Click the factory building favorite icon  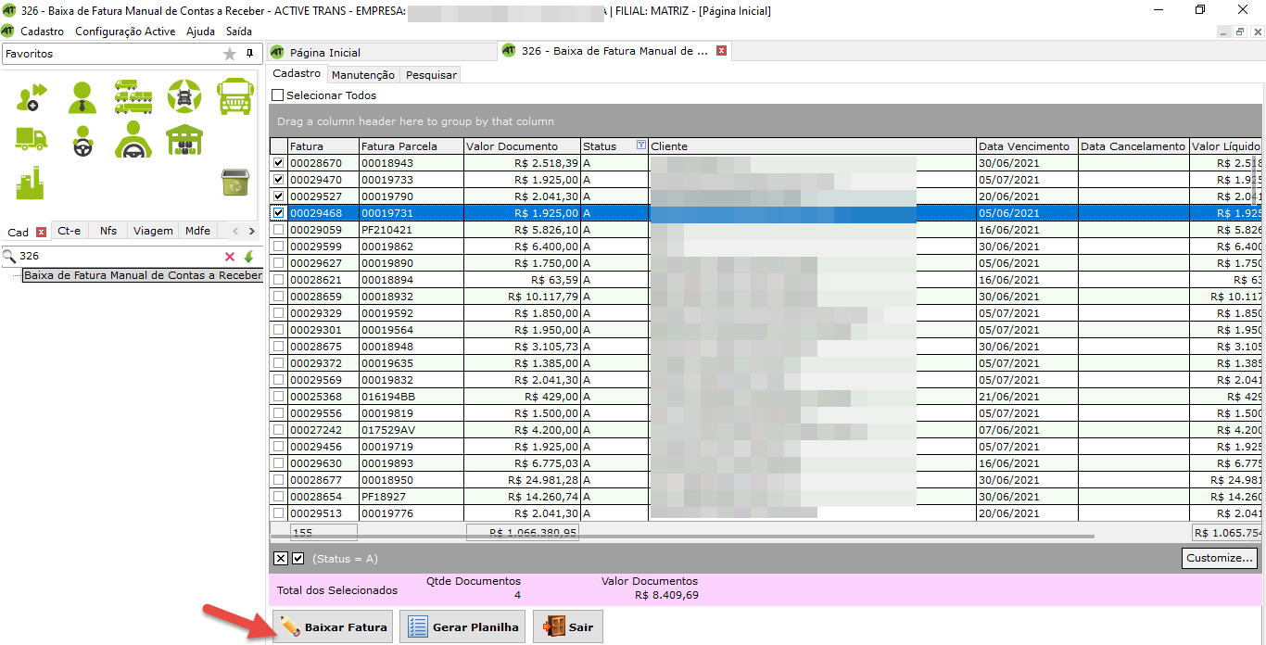click(31, 183)
